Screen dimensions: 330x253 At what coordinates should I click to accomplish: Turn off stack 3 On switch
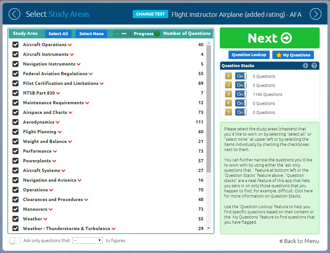tap(241, 94)
